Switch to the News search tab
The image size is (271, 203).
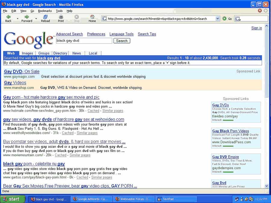coord(76,53)
